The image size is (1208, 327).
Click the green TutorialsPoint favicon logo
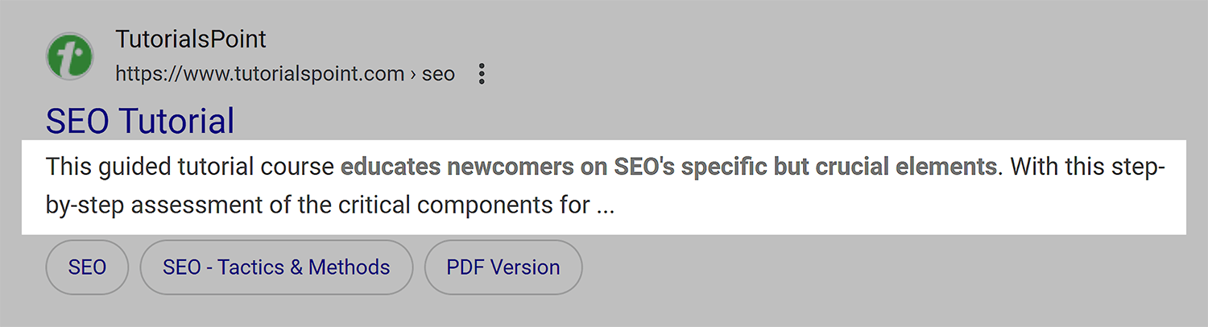[x=69, y=56]
